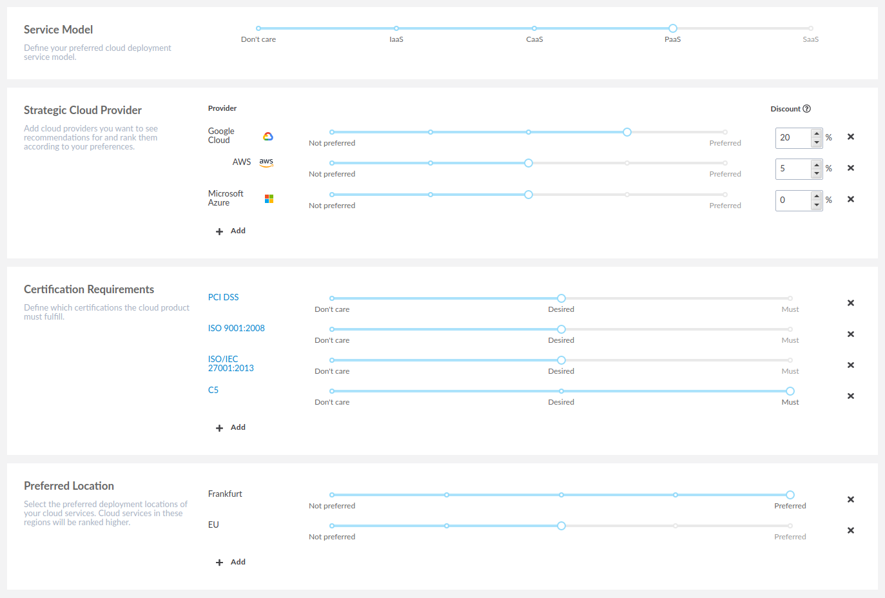Set PCI DSS slider to Must

[x=790, y=298]
